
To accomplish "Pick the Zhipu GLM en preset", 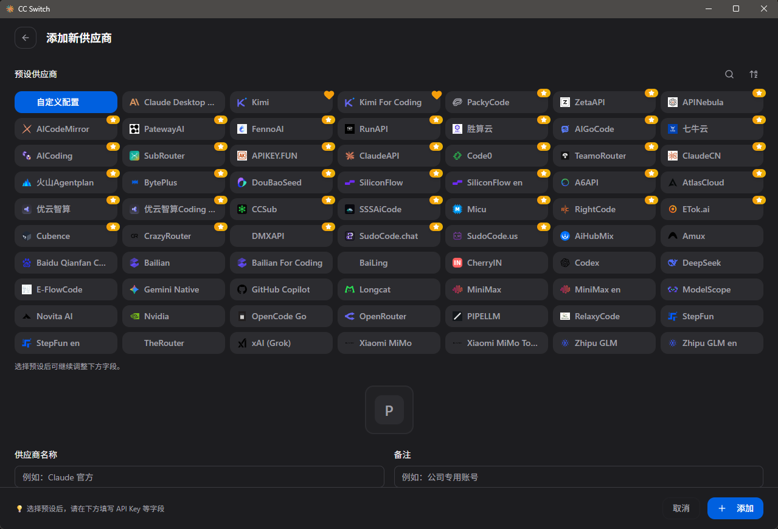I will (x=712, y=343).
